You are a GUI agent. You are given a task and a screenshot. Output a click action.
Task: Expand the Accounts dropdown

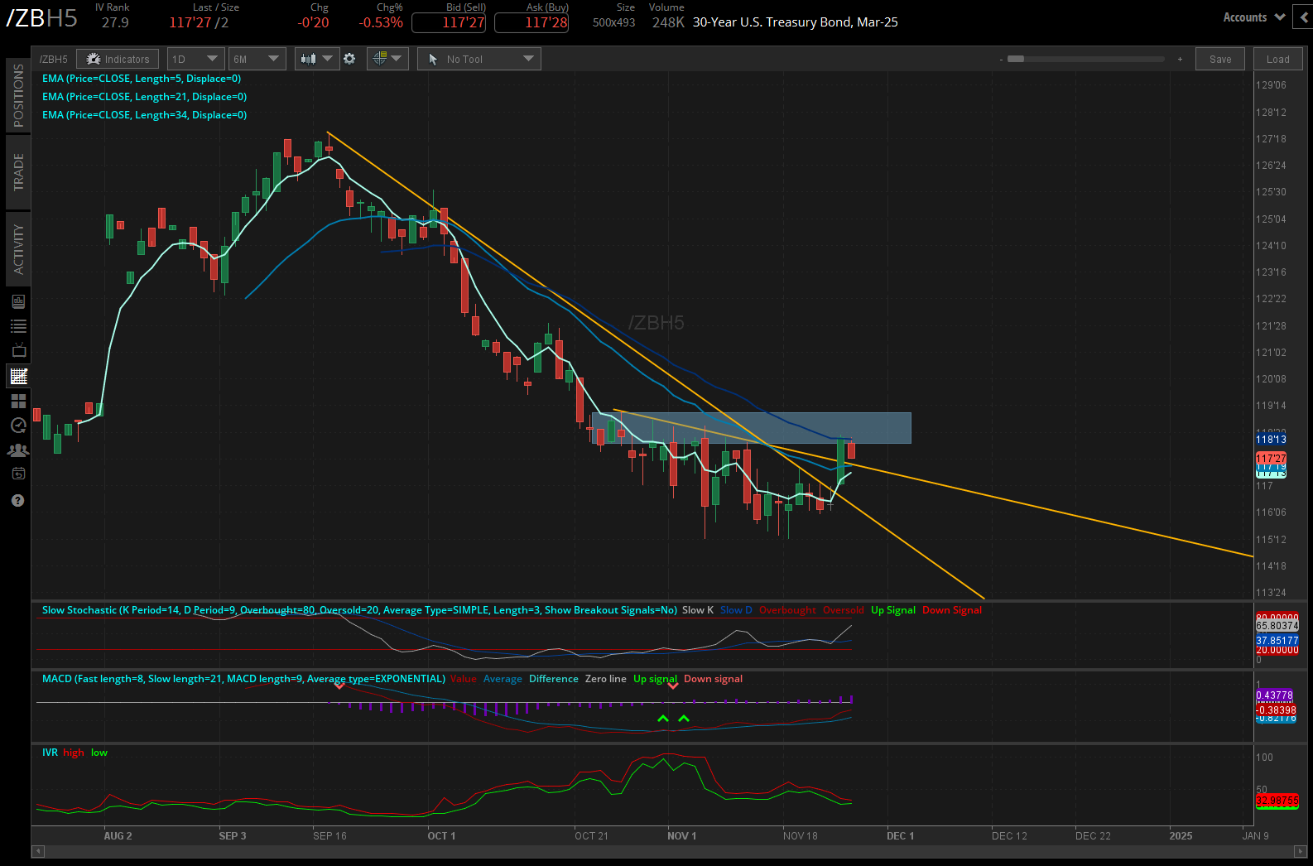[x=1254, y=17]
